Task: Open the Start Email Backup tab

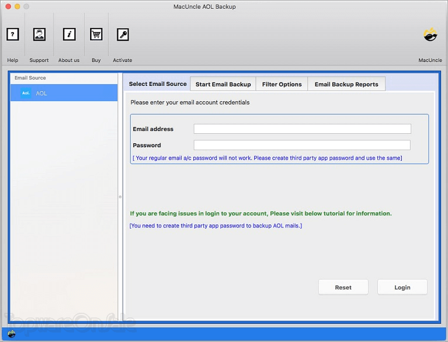Action: tap(223, 84)
